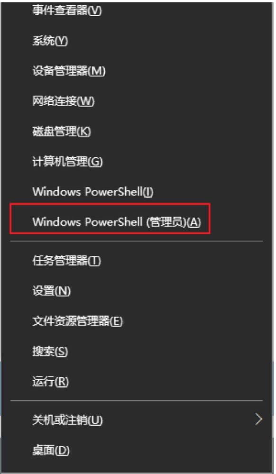276x474 pixels.
Task: Select the 系统(Y) menu item
Action: click(x=137, y=41)
